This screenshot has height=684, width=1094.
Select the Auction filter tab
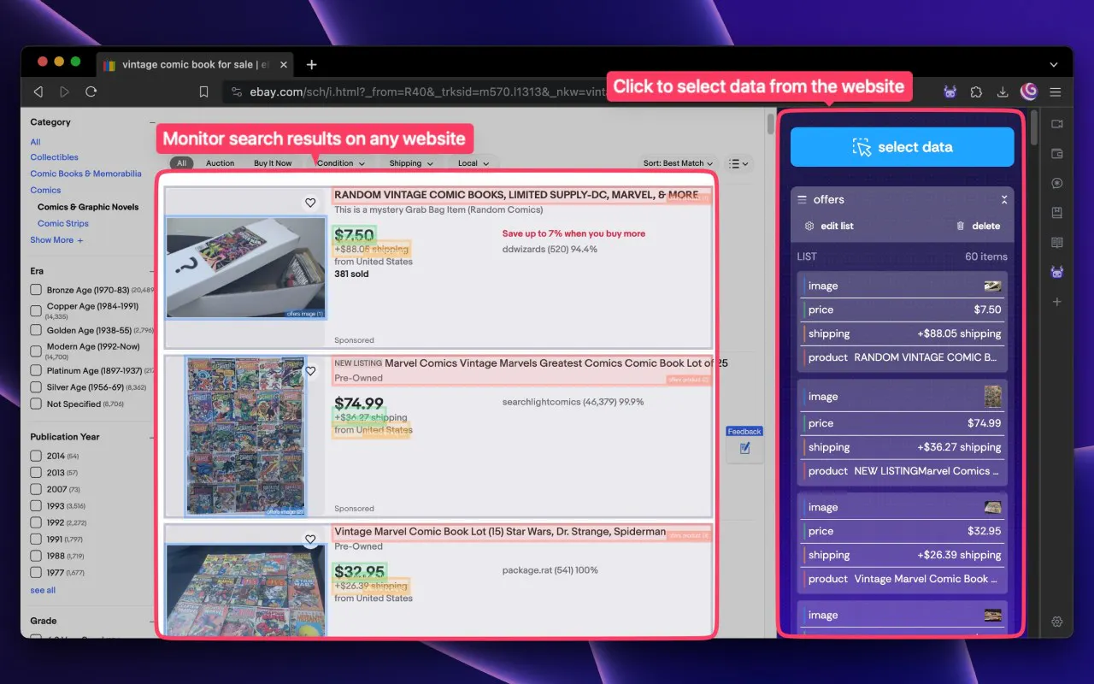point(220,163)
